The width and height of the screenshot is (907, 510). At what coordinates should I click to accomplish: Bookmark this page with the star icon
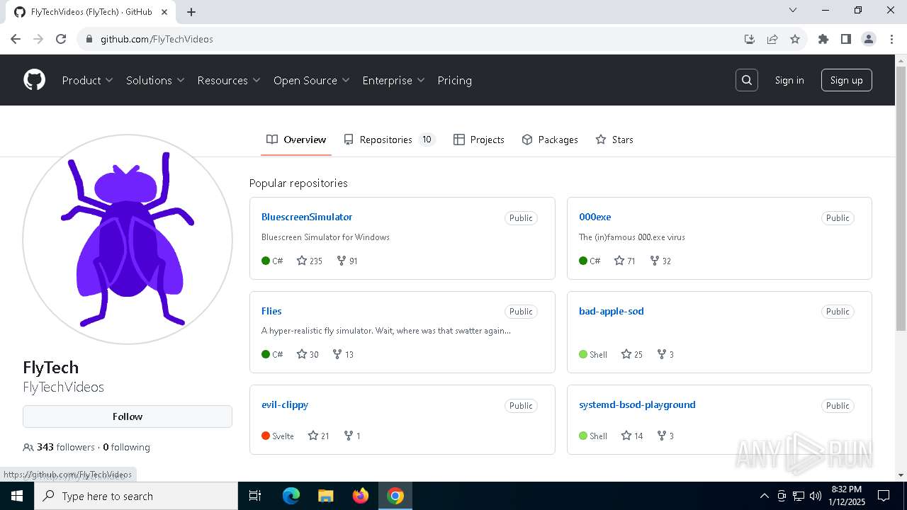click(x=795, y=39)
